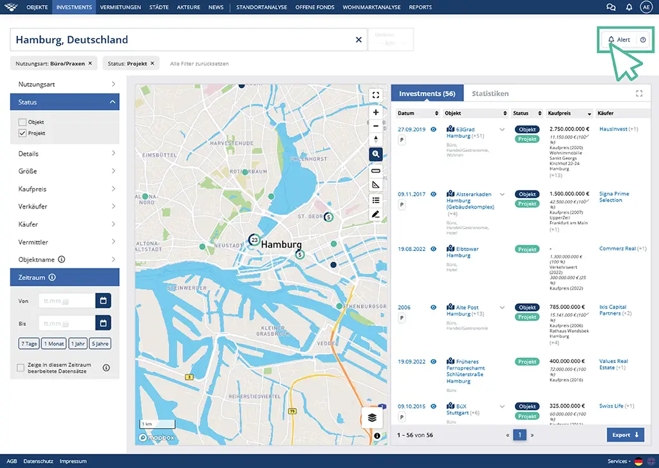659x468 pixels.
Task: Set period to 7 Tage
Action: (x=29, y=344)
